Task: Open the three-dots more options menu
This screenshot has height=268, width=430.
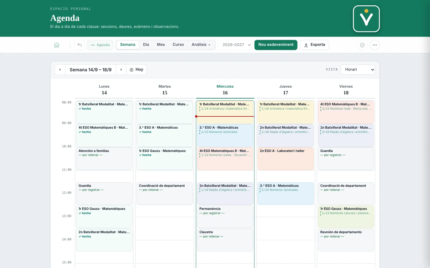Action: pyautogui.click(x=375, y=45)
